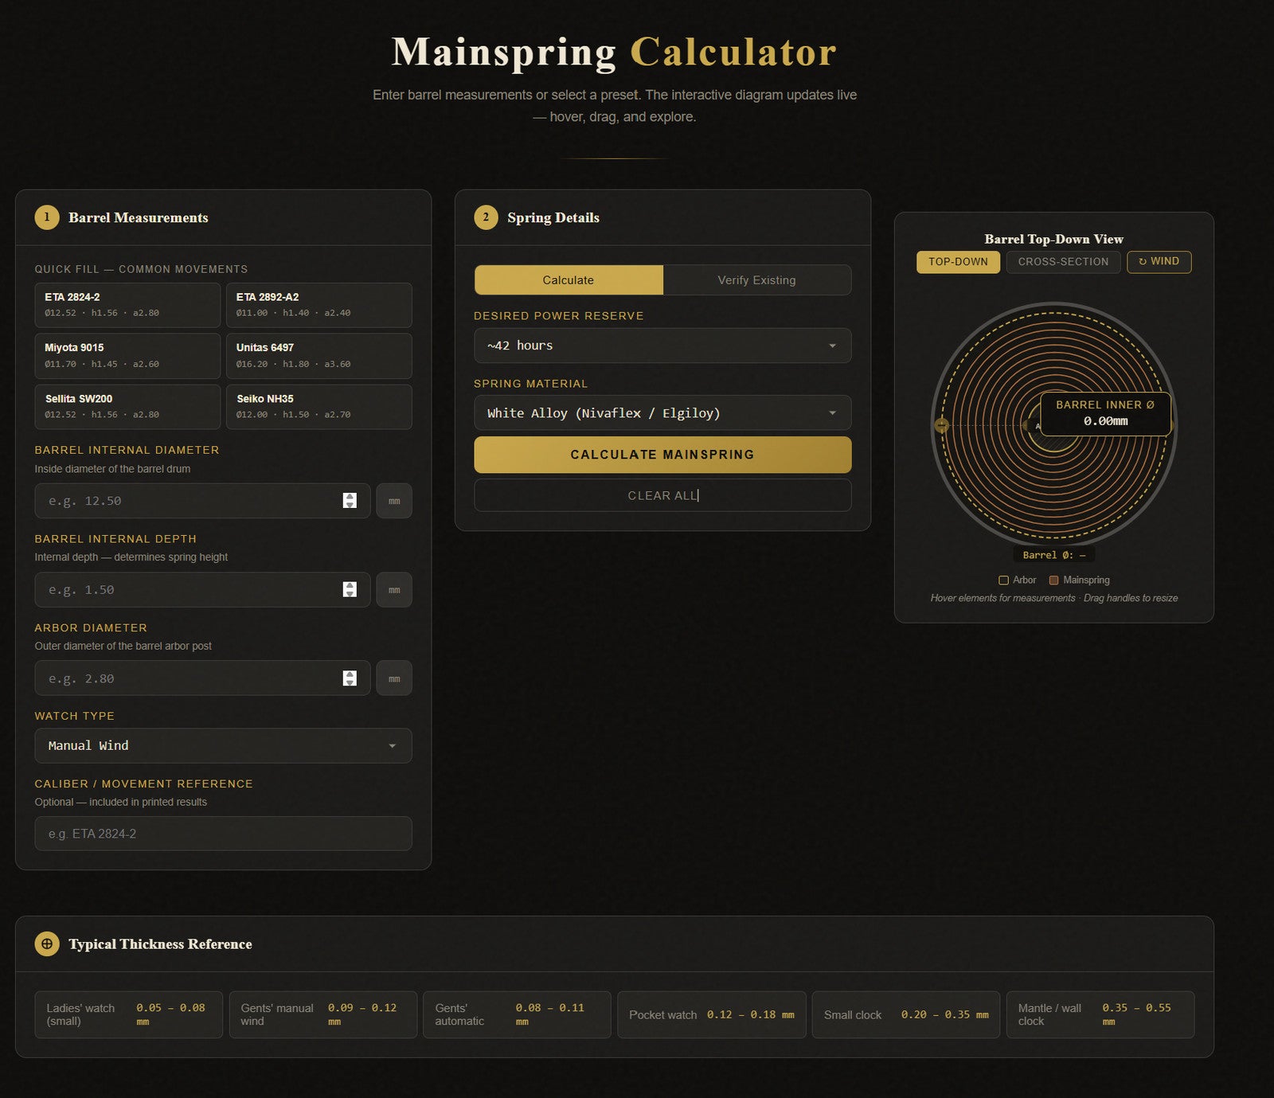
Task: Select the Top-Down view tab
Action: click(958, 262)
